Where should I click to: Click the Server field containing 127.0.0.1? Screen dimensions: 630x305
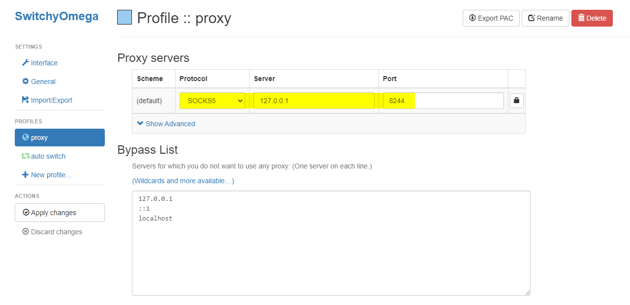[314, 101]
